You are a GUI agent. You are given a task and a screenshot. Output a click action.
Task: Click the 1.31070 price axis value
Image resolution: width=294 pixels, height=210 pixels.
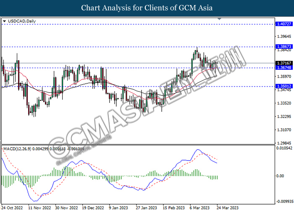click(284, 130)
